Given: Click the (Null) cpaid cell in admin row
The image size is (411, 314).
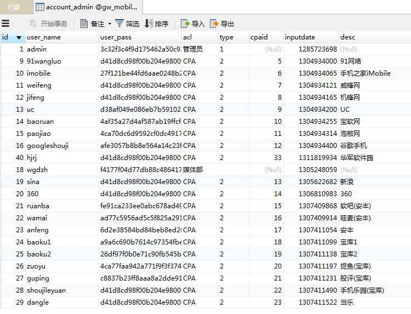Looking at the screenshot, I should point(266,49).
